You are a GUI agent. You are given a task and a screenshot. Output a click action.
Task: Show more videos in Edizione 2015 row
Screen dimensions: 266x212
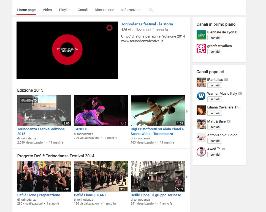coord(187,111)
